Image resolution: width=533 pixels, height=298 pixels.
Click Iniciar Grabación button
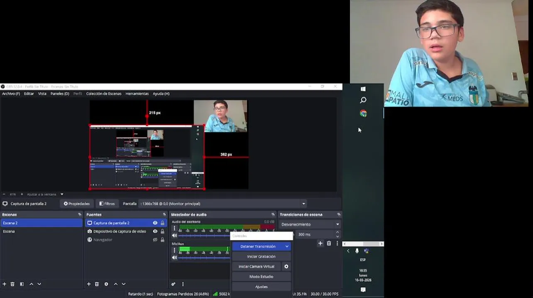262,257
